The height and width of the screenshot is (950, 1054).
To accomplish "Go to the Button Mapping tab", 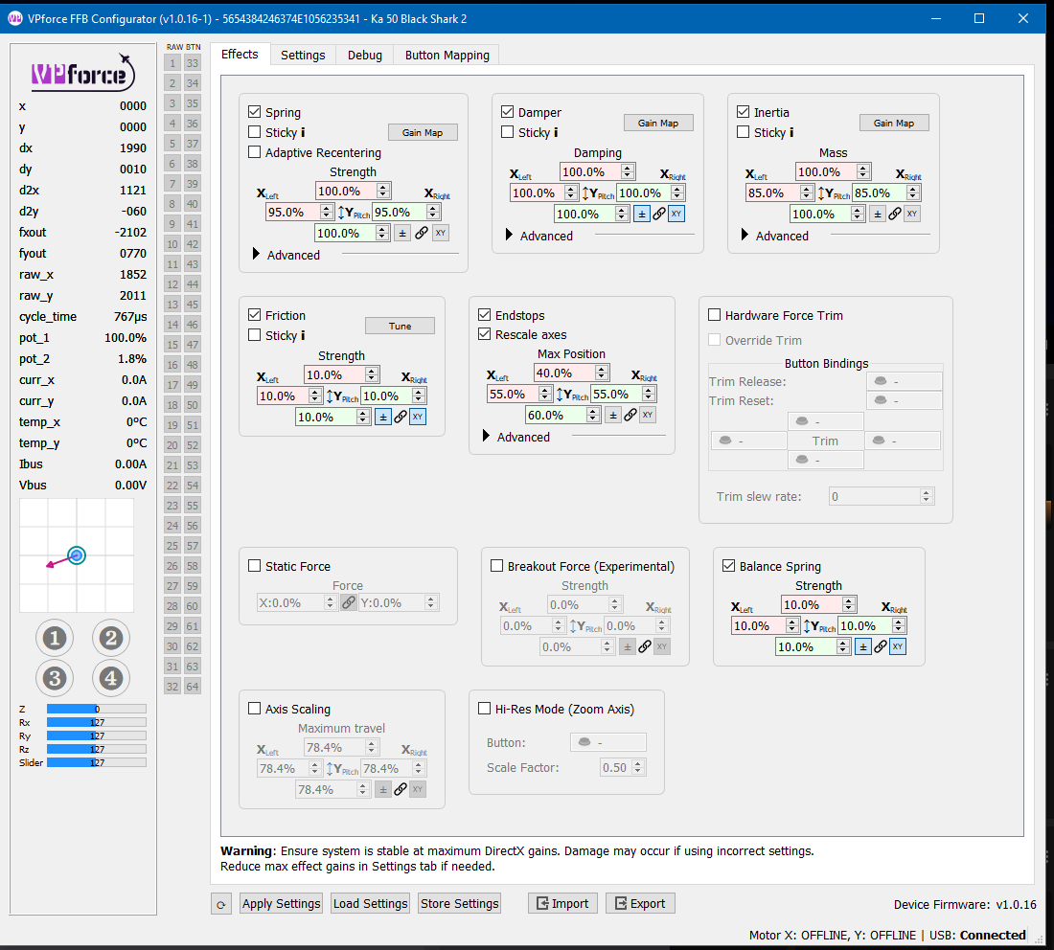I will 447,56.
